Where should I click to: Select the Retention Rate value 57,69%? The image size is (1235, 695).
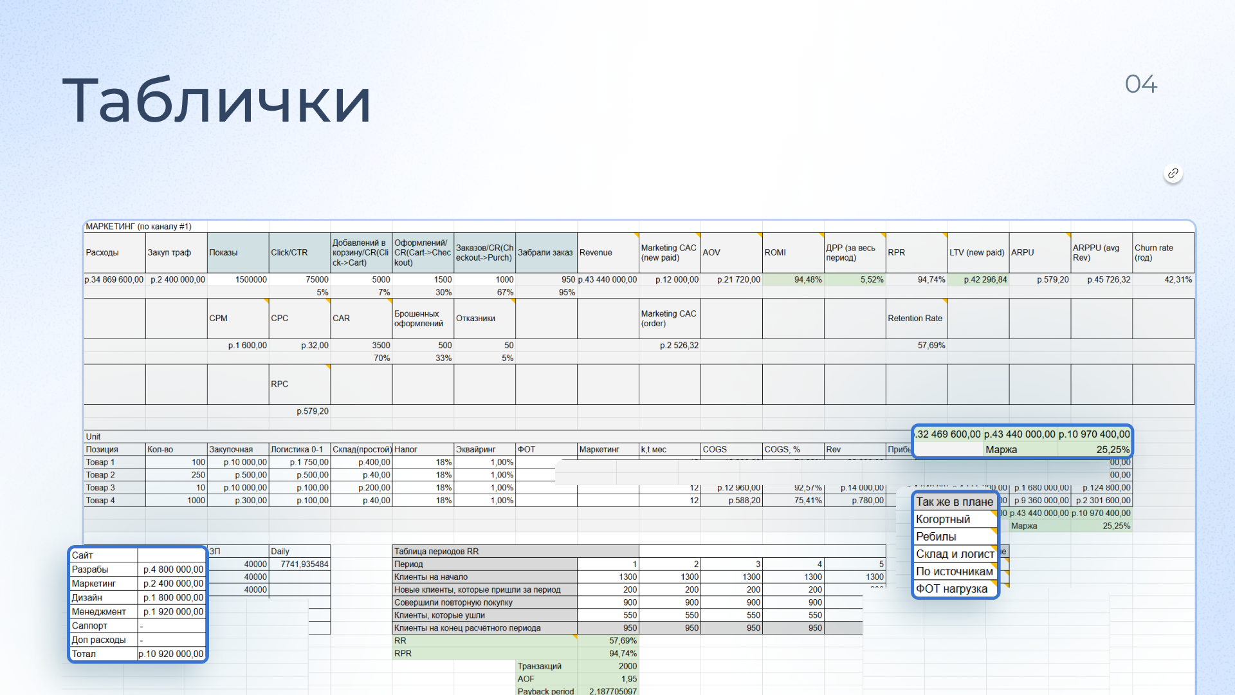917,346
